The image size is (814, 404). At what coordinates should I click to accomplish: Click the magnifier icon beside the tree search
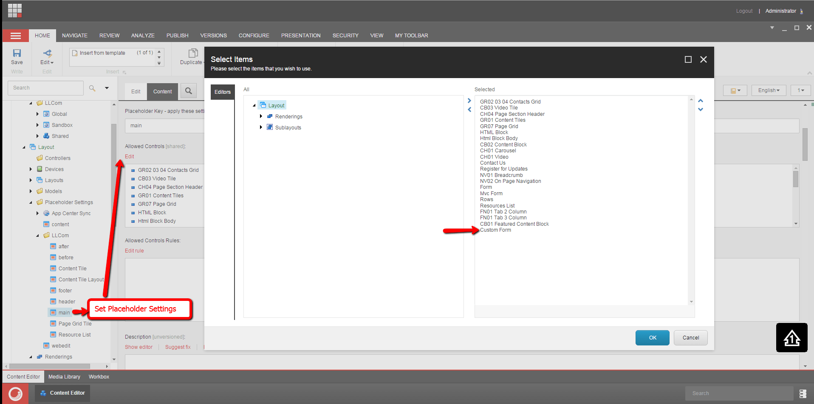92,88
